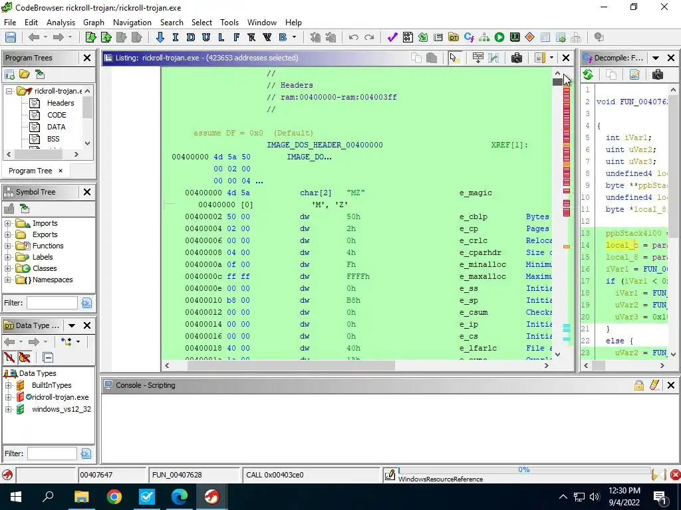Image resolution: width=681 pixels, height=510 pixels.
Task: Display the Decompiler Cf toolbar icon
Action: pyautogui.click(x=469, y=37)
